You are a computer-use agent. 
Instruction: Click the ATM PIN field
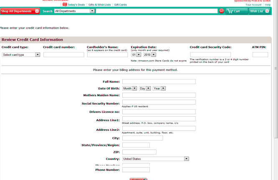click(260, 55)
